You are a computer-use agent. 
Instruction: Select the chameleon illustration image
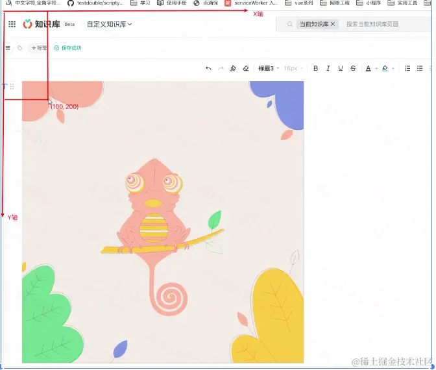pyautogui.click(x=163, y=222)
